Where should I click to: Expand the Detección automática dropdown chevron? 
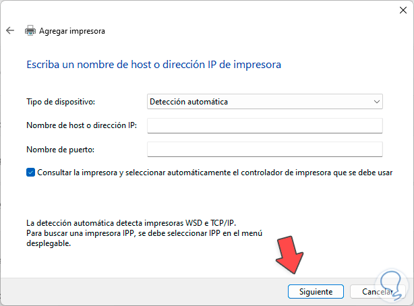[376, 102]
